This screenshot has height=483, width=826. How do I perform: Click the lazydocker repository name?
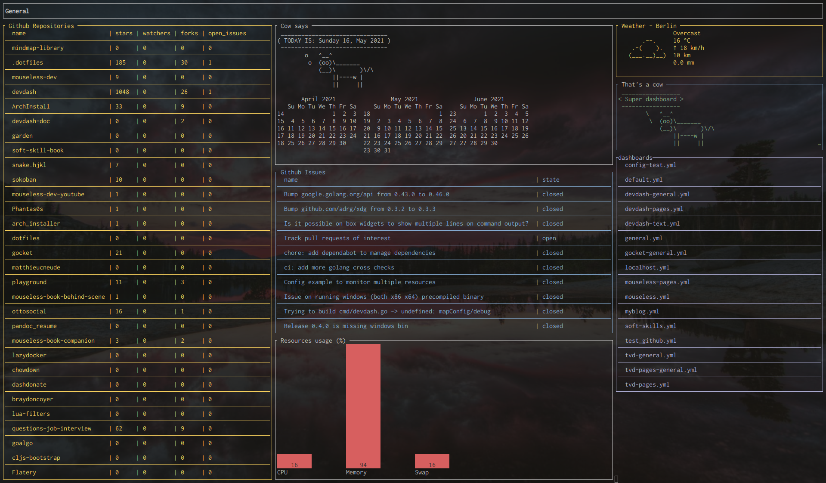coord(29,355)
